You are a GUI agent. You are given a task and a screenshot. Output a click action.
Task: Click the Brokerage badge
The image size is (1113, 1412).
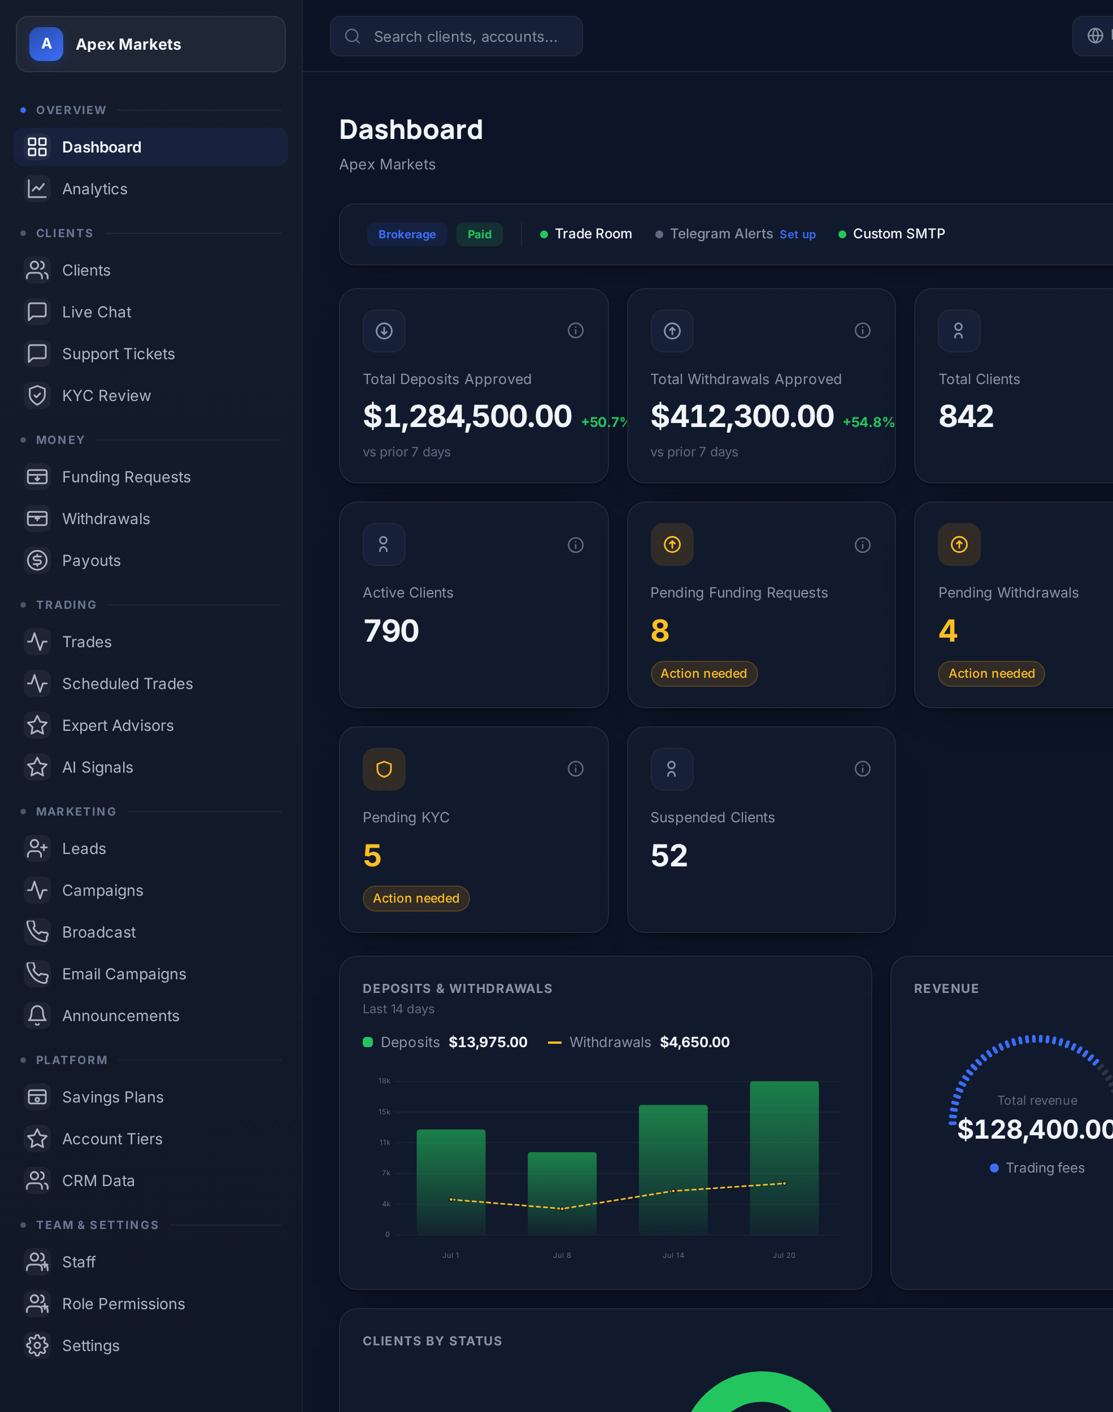[x=407, y=234]
